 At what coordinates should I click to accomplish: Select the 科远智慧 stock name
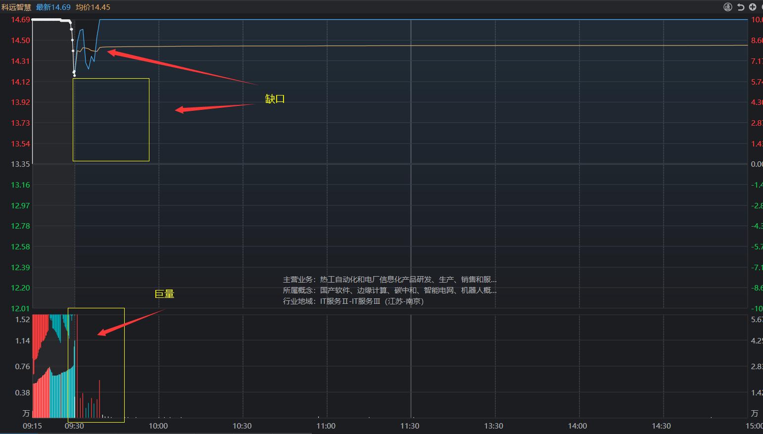[x=16, y=7]
